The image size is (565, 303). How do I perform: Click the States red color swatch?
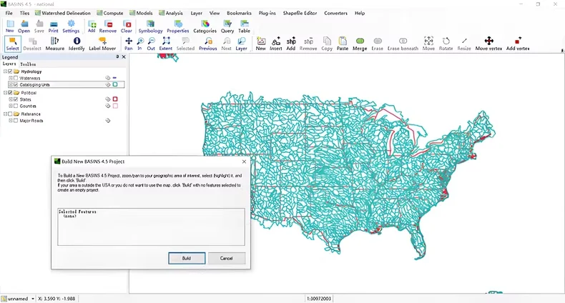pos(115,99)
